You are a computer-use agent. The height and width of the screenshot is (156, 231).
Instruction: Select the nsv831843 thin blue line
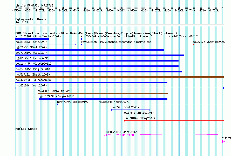pyautogui.click(x=45, y=44)
